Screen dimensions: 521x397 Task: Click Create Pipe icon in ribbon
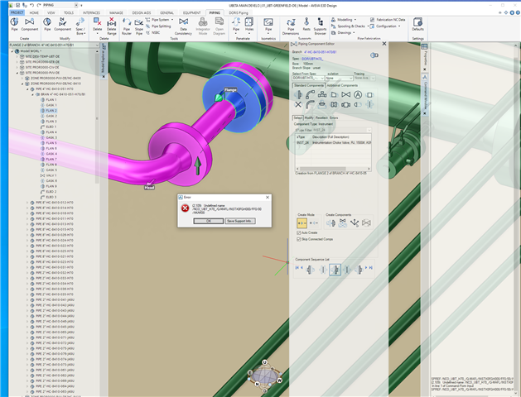coord(14,25)
